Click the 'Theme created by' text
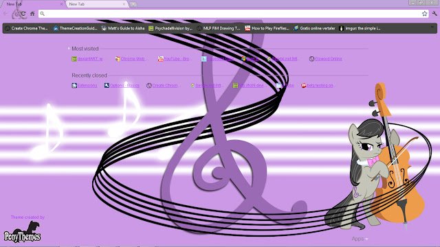440x247 pixels. pyautogui.click(x=27, y=217)
